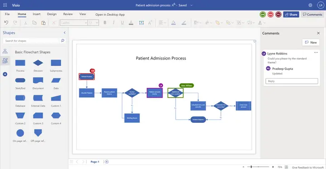Select the Database shape
Image resolution: width=326 pixels, height=169 pixels.
point(20,98)
